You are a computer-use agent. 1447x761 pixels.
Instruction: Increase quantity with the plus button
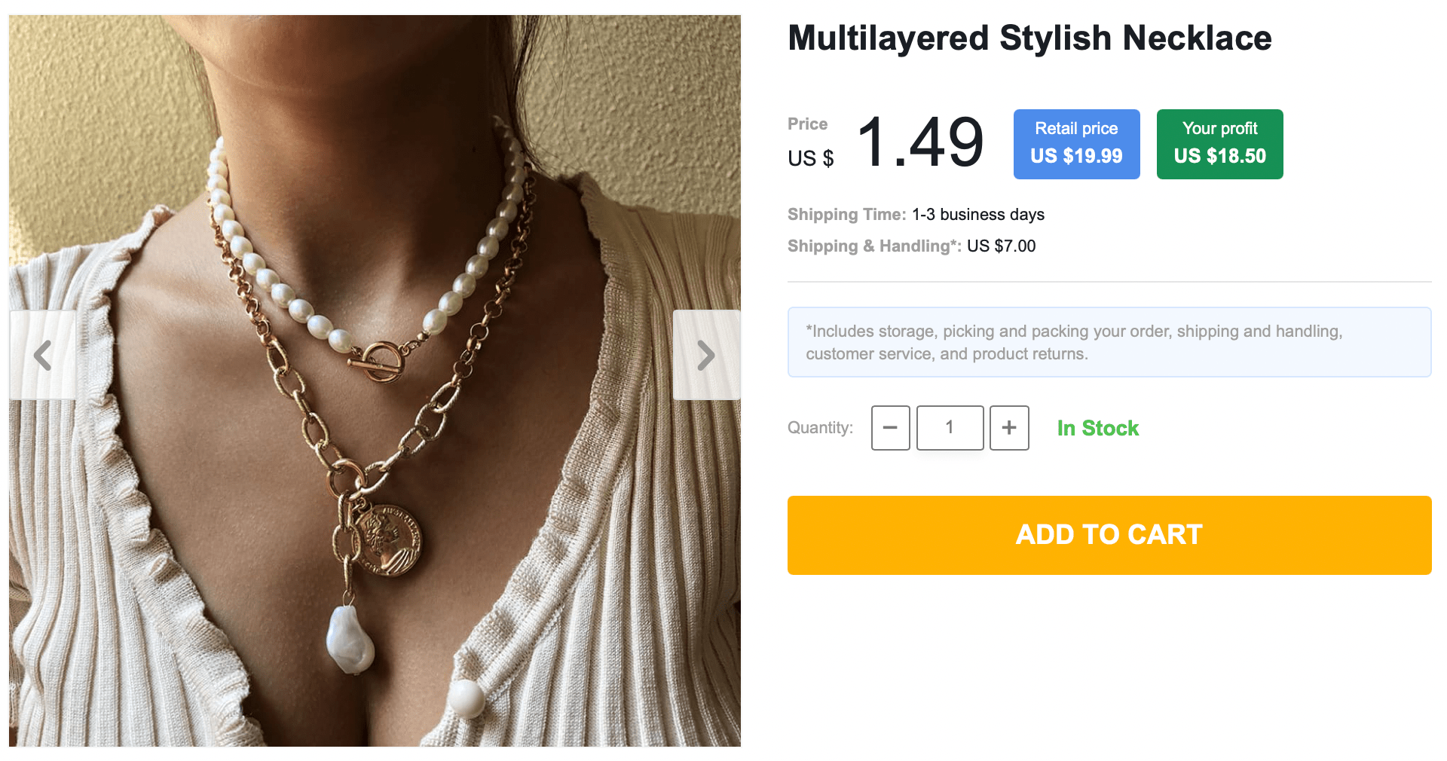pyautogui.click(x=1009, y=428)
